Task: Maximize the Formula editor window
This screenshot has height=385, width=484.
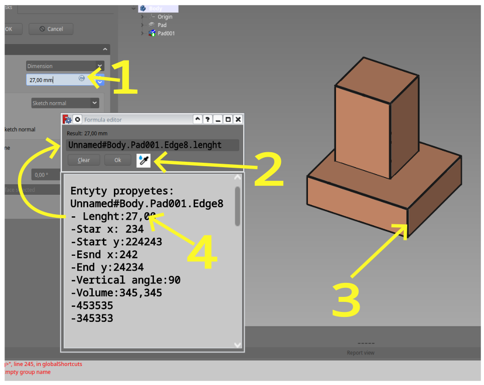Action: click(x=228, y=119)
